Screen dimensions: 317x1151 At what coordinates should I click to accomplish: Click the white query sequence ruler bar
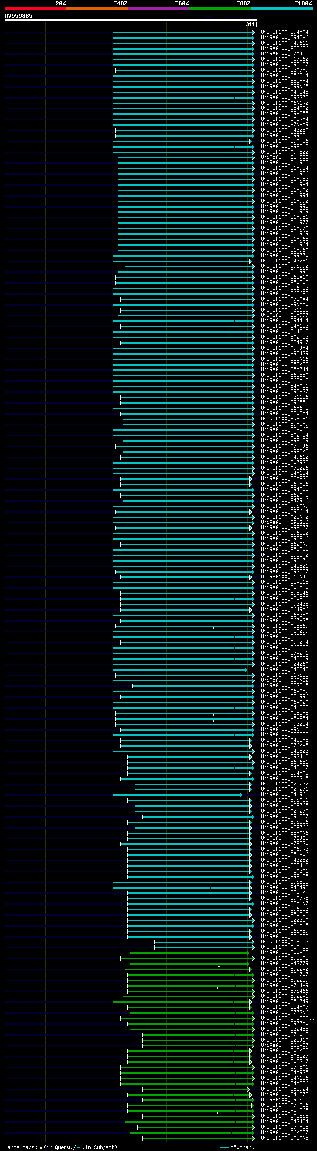130,20
